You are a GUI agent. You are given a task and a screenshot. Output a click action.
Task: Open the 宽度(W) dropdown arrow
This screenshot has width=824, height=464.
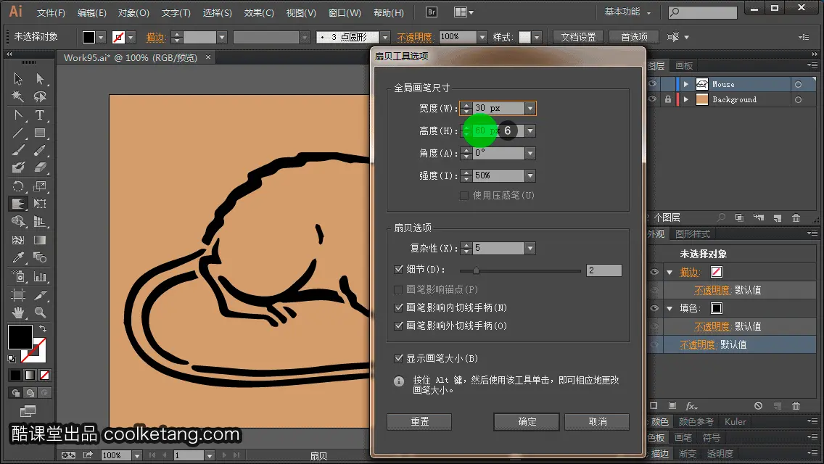tap(530, 108)
